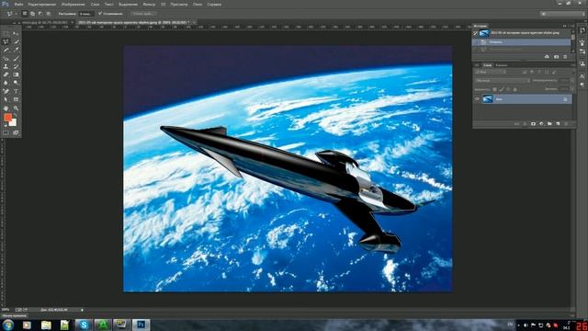The width and height of the screenshot is (588, 331).
Task: Select the Healing Brush tool
Action: pyautogui.click(x=6, y=59)
